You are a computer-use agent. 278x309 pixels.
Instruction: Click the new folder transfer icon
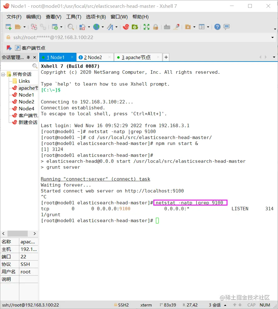point(188,27)
